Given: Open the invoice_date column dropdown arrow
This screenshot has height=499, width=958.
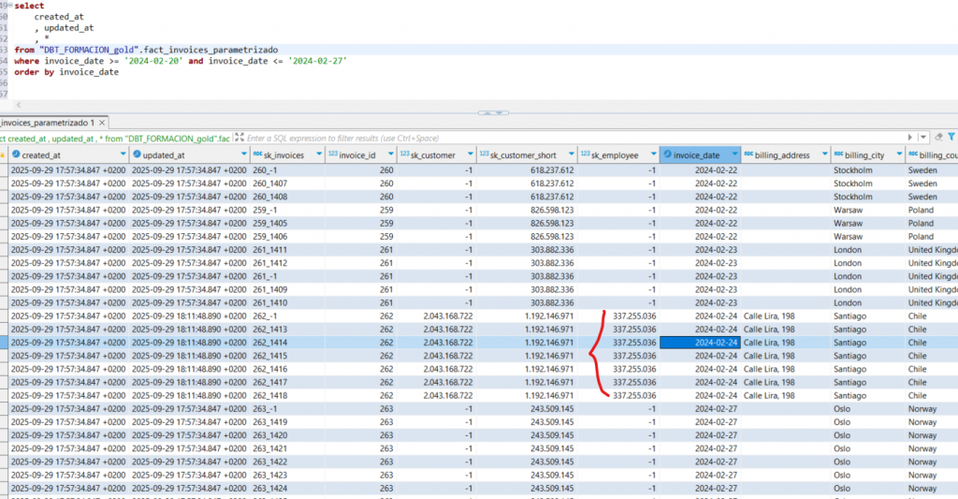Looking at the screenshot, I should 735,154.
